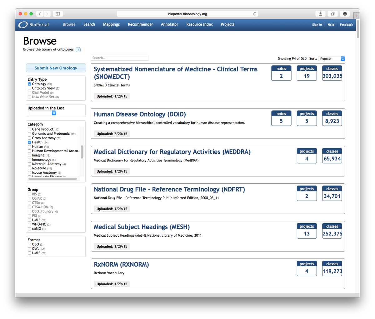Open the Sort by Popular dropdown
Viewport: 375px width, 319px height.
pos(332,59)
